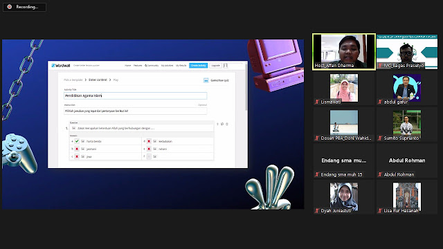
Task: Click the delete trash icon for question 1
Action: point(227,124)
